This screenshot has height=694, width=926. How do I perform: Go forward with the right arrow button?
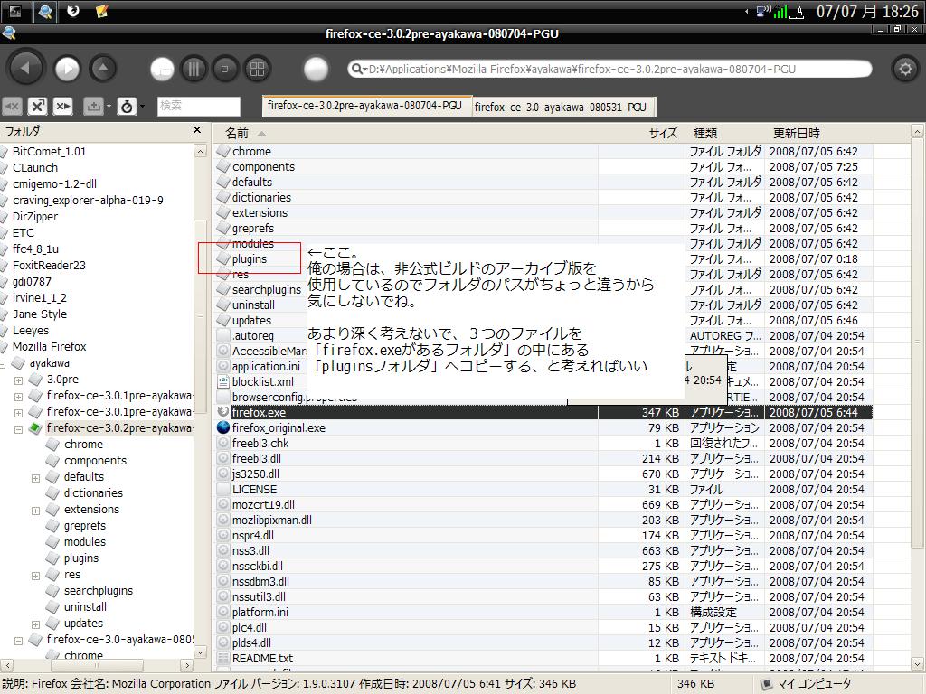pyautogui.click(x=67, y=69)
